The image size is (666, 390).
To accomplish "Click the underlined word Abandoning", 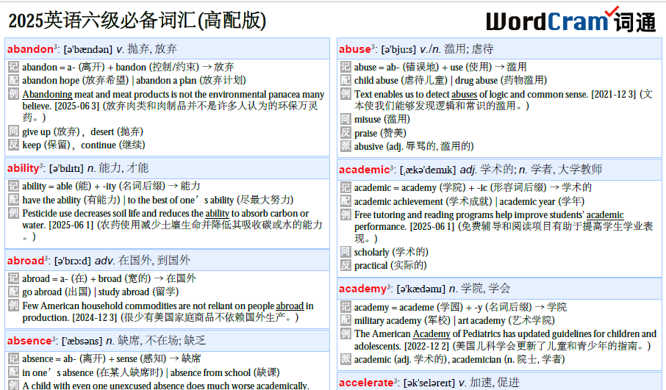I will tap(47, 95).
